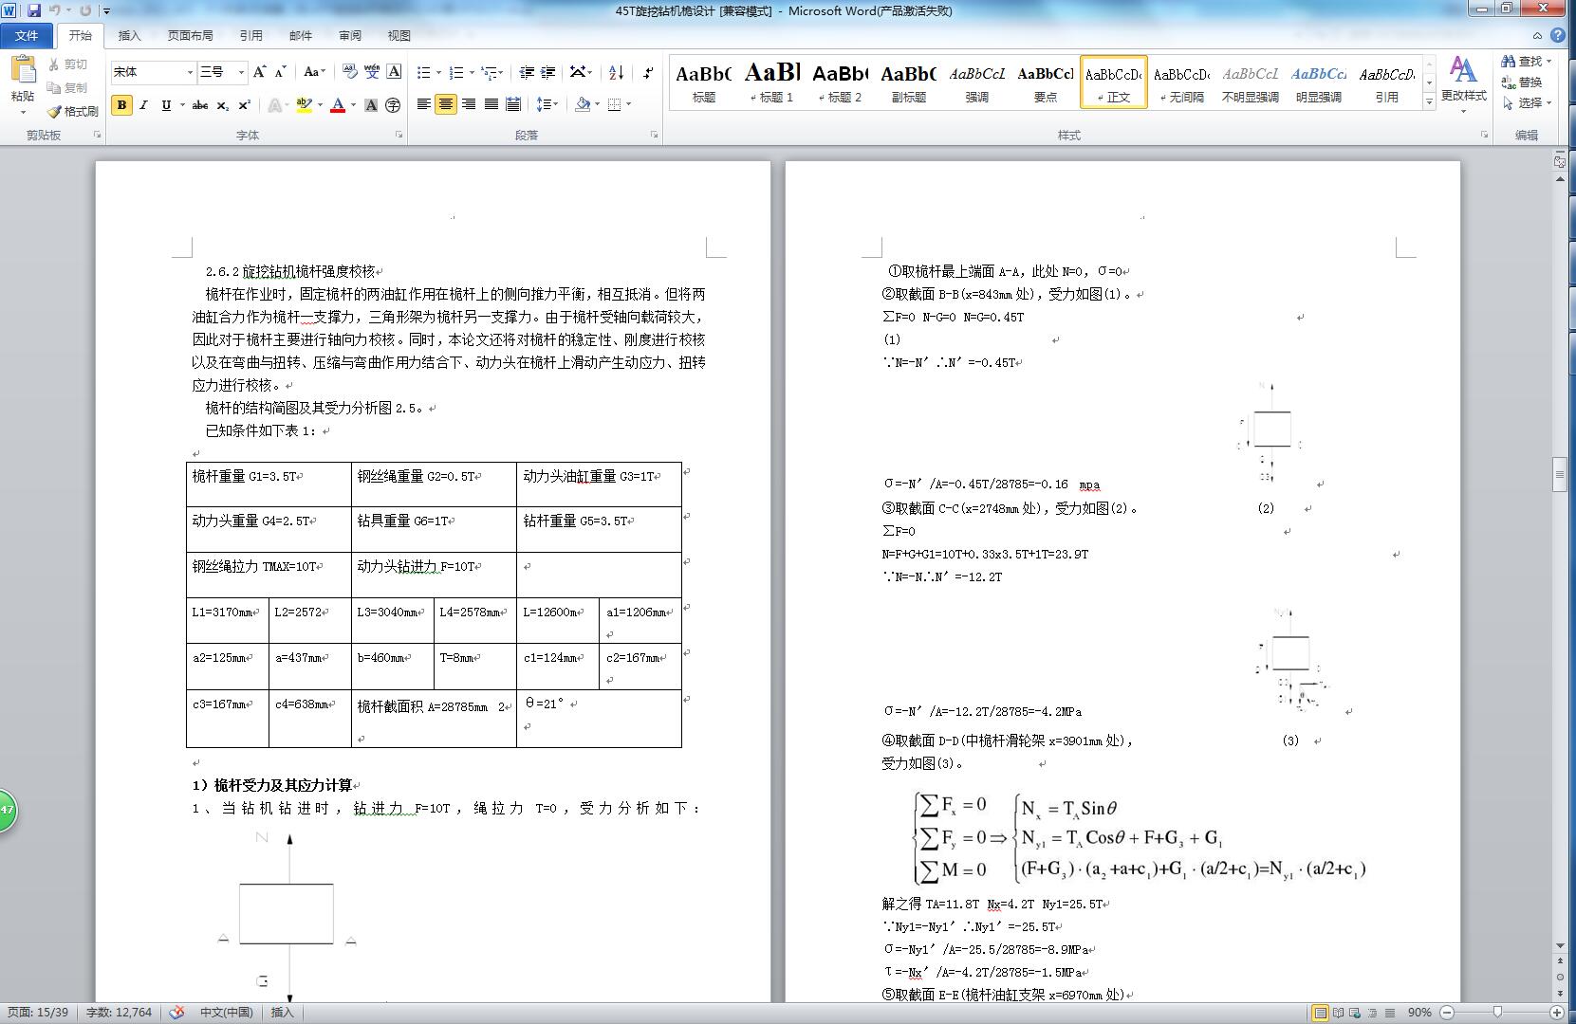Click the Grow Font icon
1576x1024 pixels.
coord(261,72)
